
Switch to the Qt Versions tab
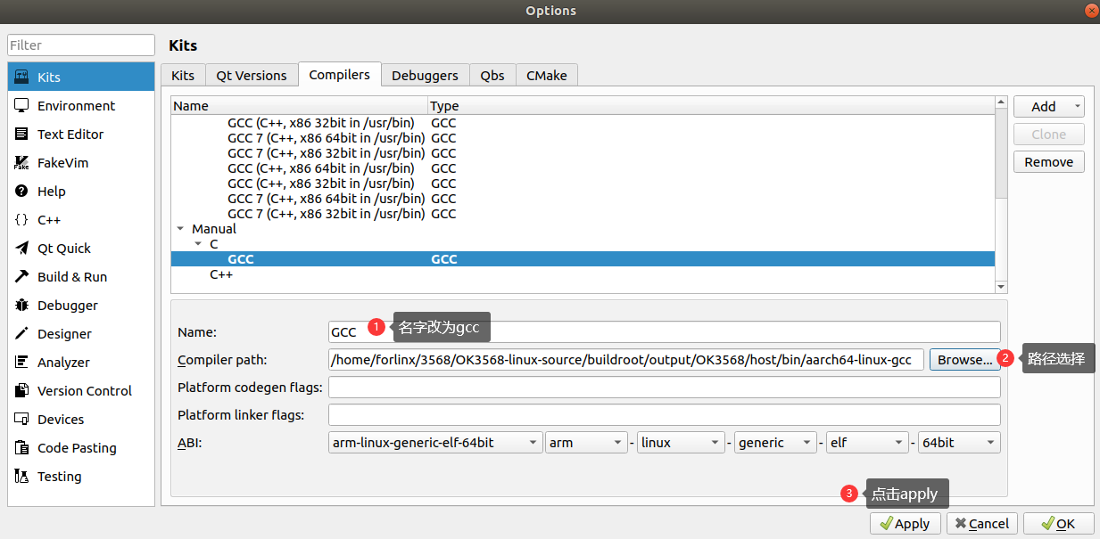(x=252, y=76)
